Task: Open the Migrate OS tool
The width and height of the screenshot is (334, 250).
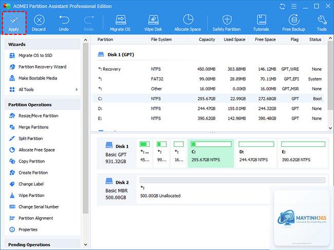Action: [x=120, y=23]
